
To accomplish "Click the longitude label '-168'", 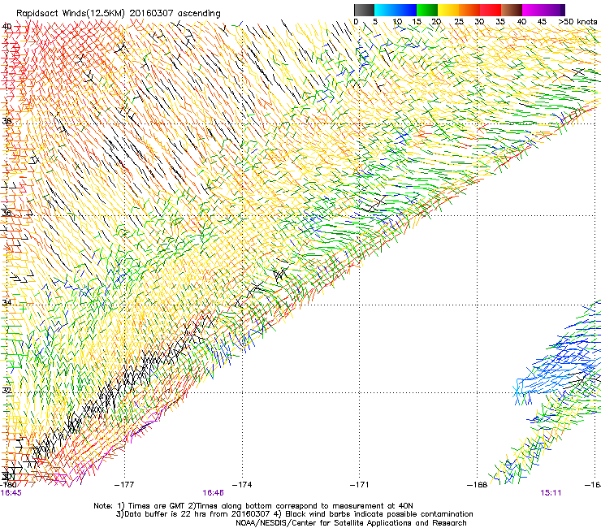I will point(478,484).
